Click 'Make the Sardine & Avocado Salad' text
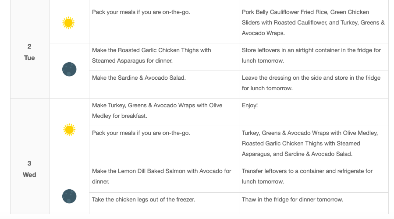 tap(138, 78)
